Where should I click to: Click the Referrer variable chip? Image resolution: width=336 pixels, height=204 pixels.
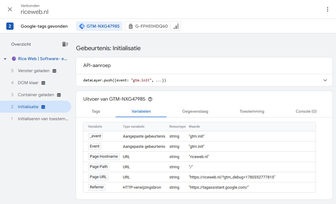click(97, 187)
